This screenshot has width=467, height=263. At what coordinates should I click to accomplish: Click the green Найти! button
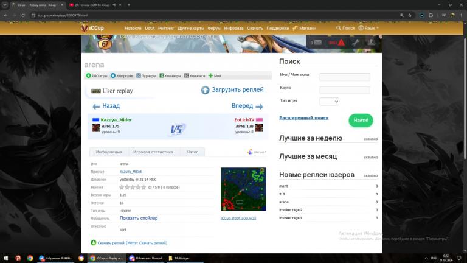[x=361, y=120]
